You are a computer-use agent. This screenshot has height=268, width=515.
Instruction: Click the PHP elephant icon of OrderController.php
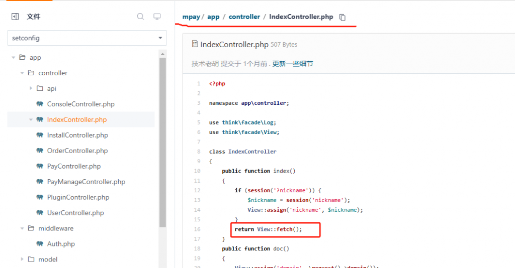pos(40,151)
